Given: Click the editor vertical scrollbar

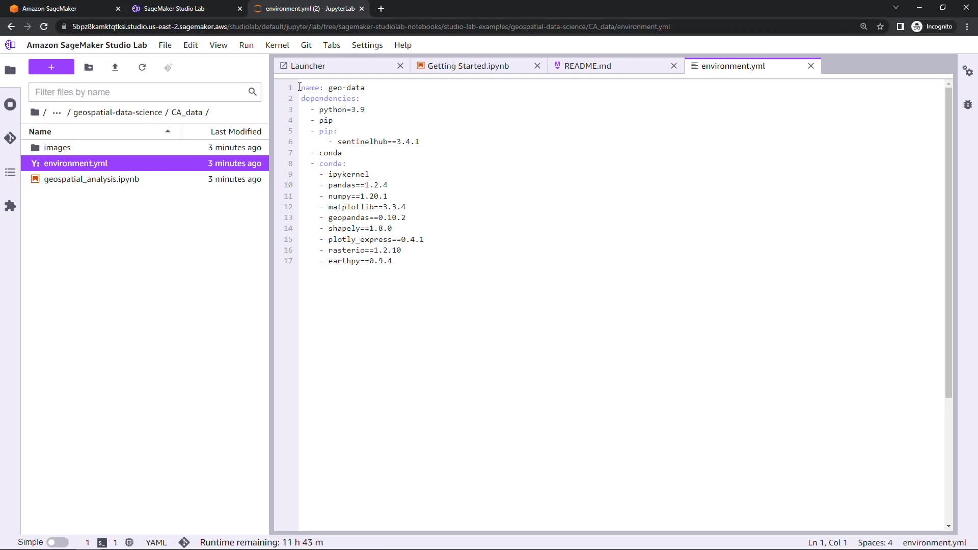Looking at the screenshot, I should tap(948, 242).
